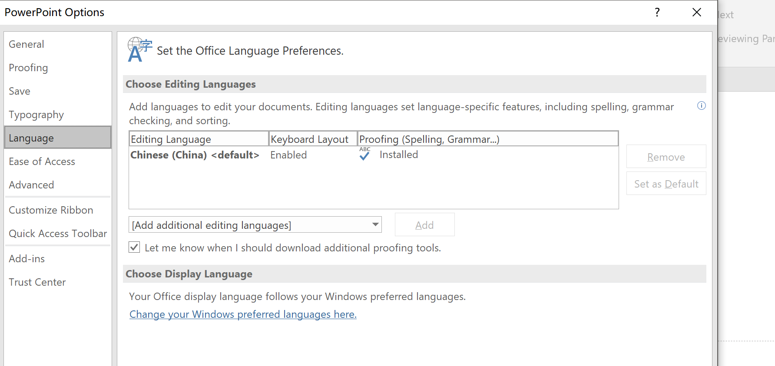Image resolution: width=775 pixels, height=366 pixels.
Task: Open the General options category
Action: pyautogui.click(x=57, y=44)
